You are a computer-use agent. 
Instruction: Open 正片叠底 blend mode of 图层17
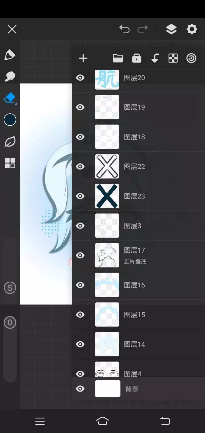(135, 261)
